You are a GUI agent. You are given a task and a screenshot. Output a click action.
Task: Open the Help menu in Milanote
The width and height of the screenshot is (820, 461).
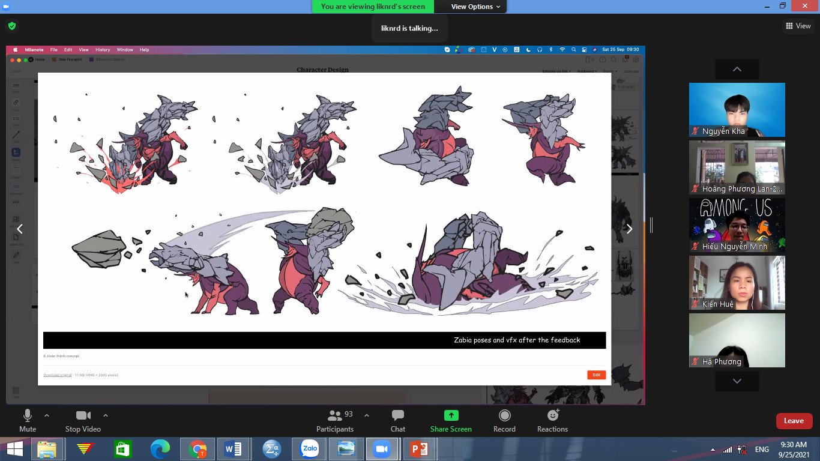[145, 50]
